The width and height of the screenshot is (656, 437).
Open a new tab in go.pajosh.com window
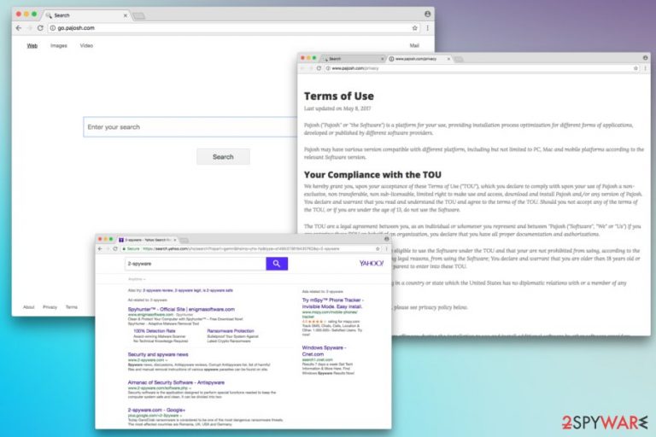tap(139, 16)
